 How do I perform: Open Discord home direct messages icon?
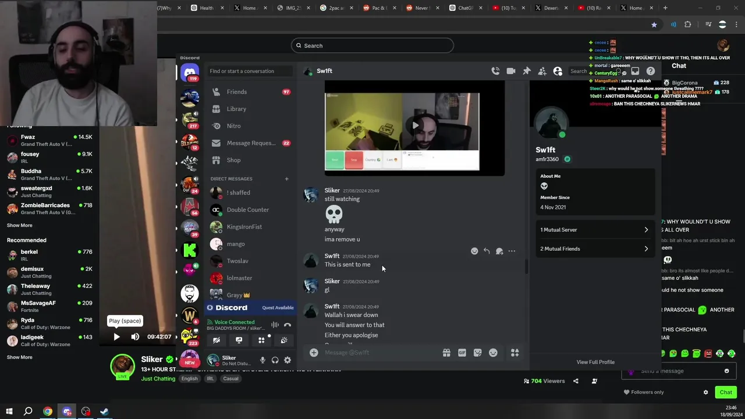click(189, 72)
